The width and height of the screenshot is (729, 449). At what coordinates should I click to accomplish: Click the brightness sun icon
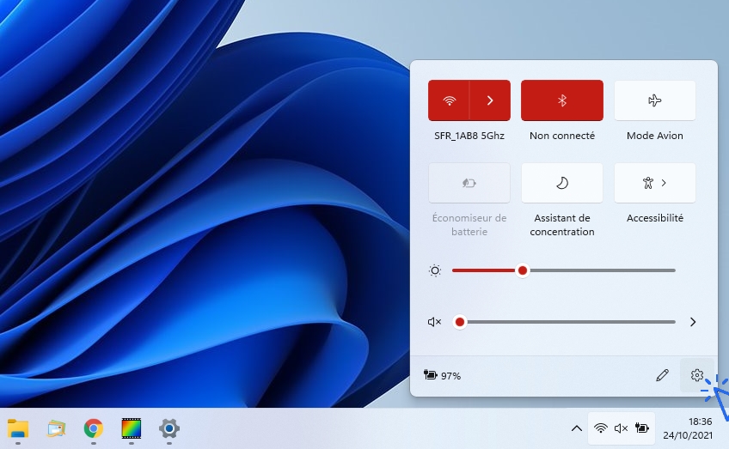pos(435,270)
